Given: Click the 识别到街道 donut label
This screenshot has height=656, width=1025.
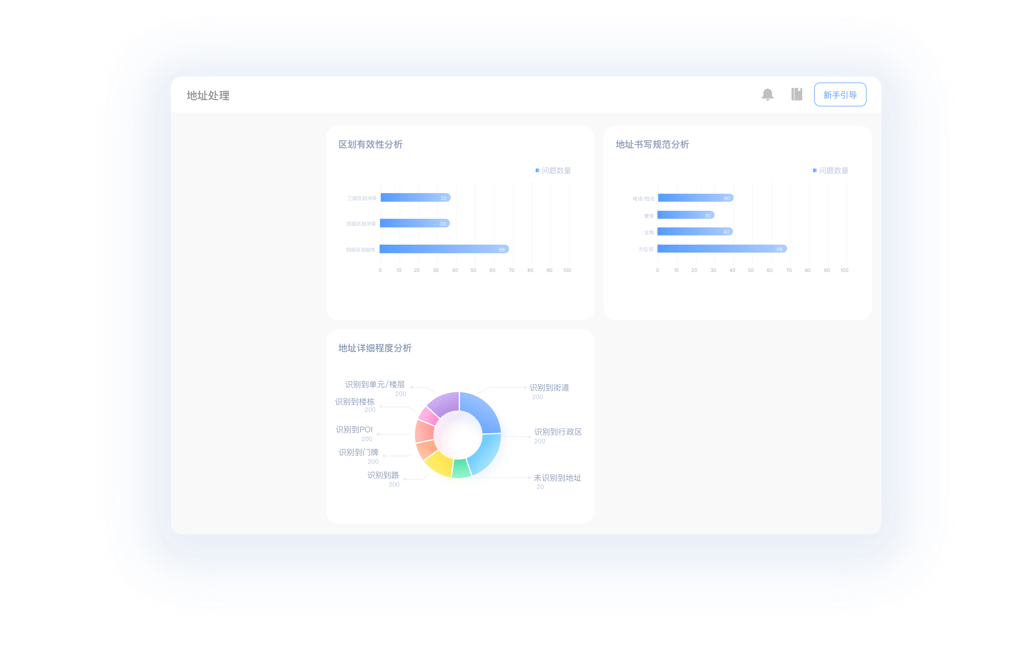Looking at the screenshot, I should pos(549,387).
